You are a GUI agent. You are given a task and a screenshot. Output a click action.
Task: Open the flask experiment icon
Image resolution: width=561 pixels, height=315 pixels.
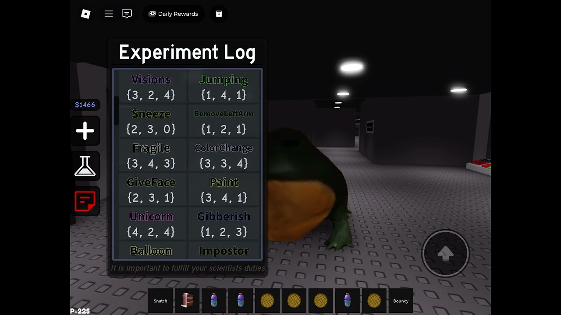click(85, 166)
